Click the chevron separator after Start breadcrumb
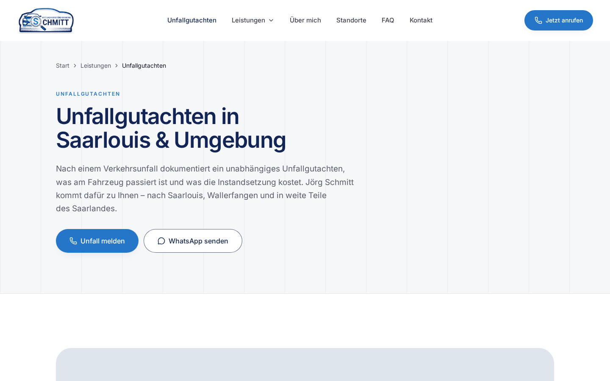Screen dimensions: 610x381 [x=75, y=66]
